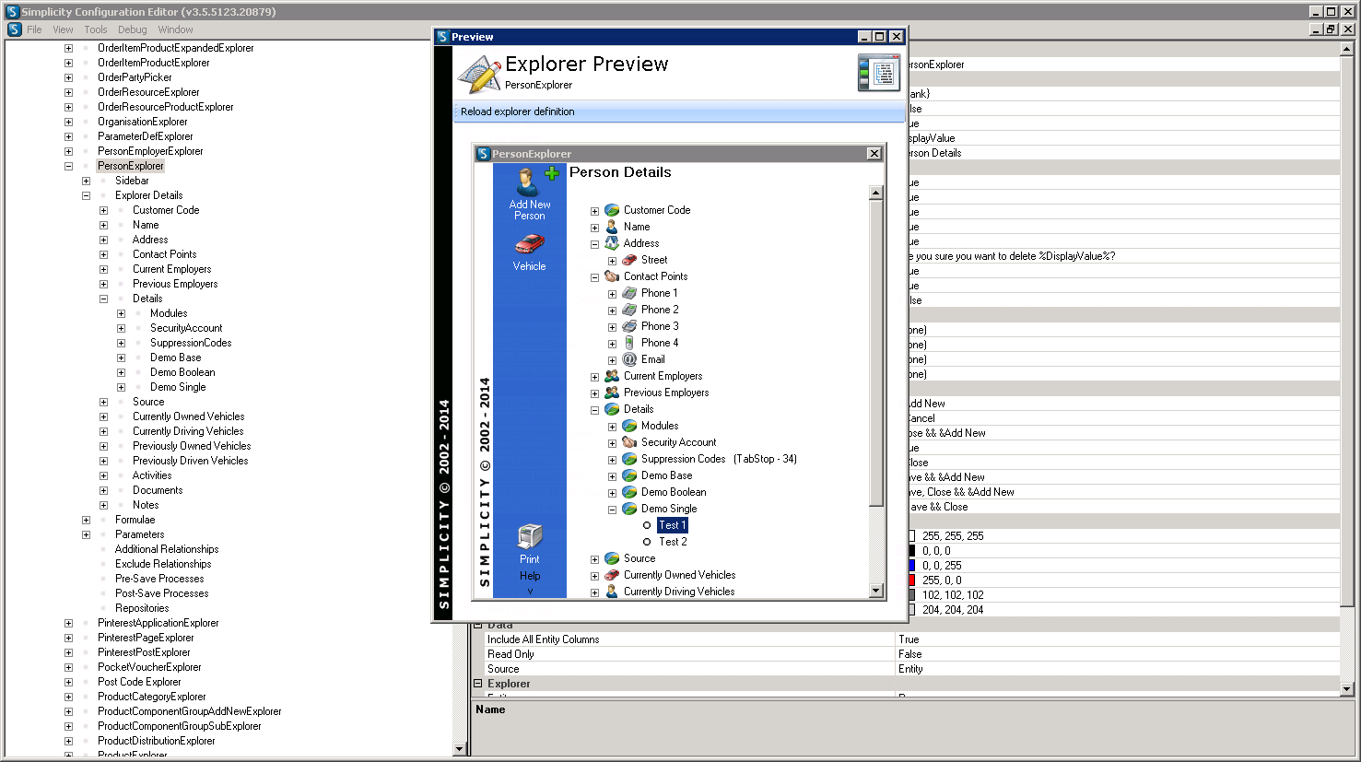
Task: Collapse Contact Points in preview tree
Action: [x=594, y=277]
